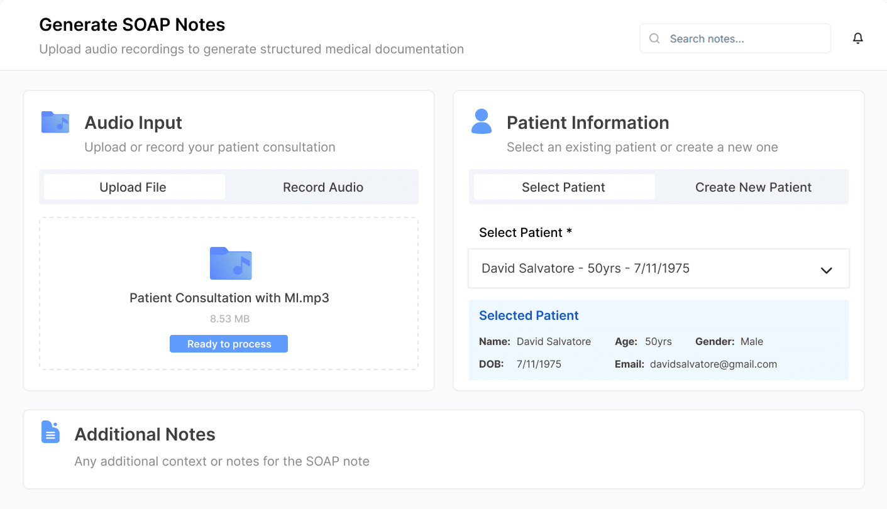Viewport: 887px width, 509px height.
Task: Click the Selected Patient info box
Action: pos(658,339)
